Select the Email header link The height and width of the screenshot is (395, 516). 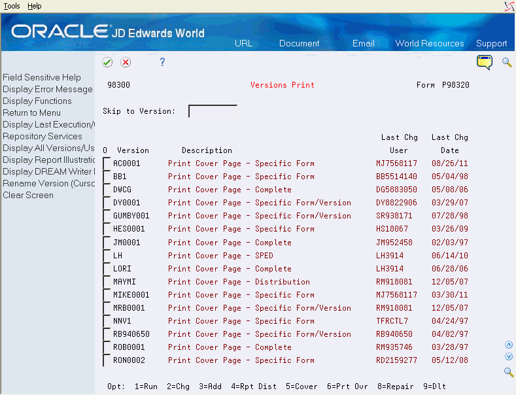(364, 43)
